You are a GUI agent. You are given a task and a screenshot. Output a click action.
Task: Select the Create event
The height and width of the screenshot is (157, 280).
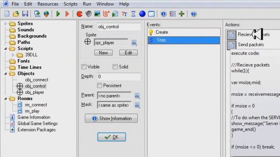click(184, 32)
